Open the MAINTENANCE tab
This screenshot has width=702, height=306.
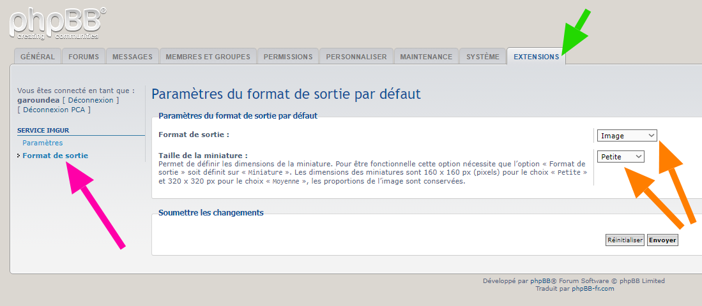point(426,57)
